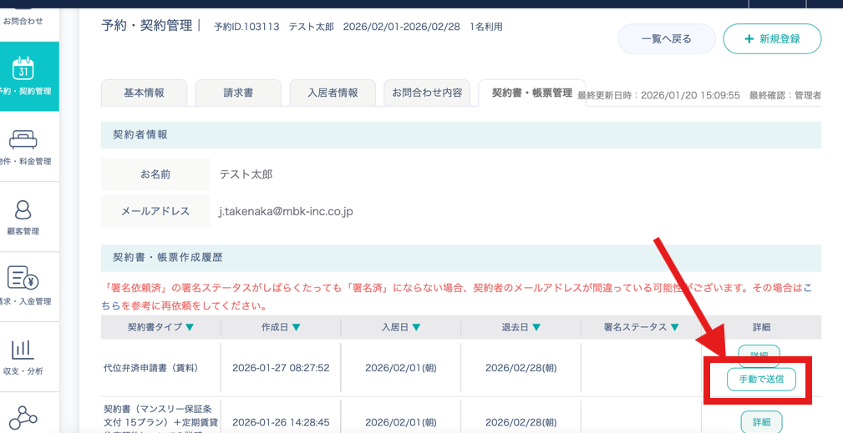Sort by 契約書タイプ column arrow

190,328
